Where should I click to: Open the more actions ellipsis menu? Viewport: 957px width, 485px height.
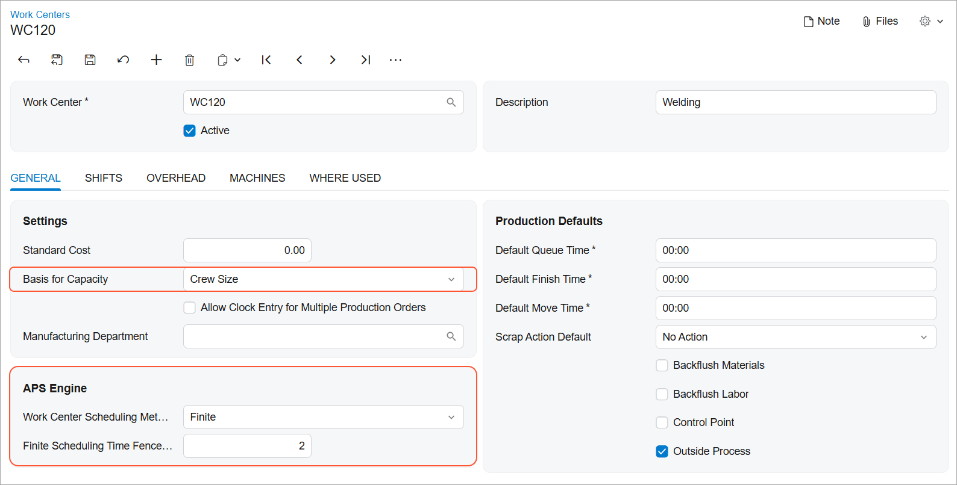395,60
